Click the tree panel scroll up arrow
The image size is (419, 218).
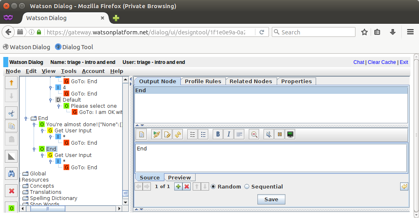tap(125, 80)
